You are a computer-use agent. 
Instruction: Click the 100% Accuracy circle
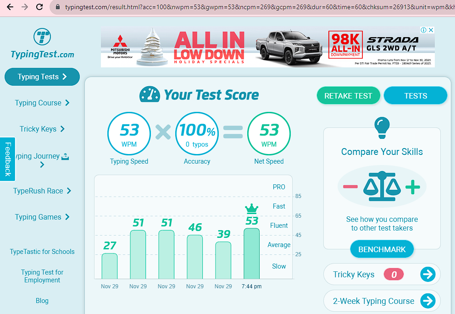pyautogui.click(x=197, y=134)
